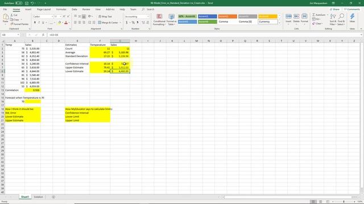This screenshot has height=204, width=364.
Task: Open the font name dropdown
Action: tap(52, 16)
